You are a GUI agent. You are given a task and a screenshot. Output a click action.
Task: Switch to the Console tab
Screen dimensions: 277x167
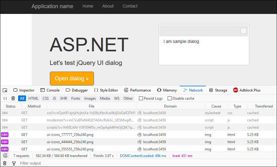(50, 90)
